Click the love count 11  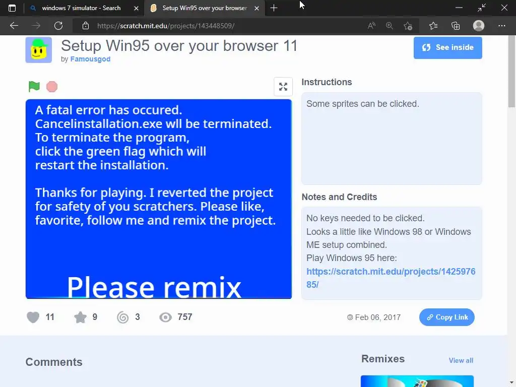(50, 317)
